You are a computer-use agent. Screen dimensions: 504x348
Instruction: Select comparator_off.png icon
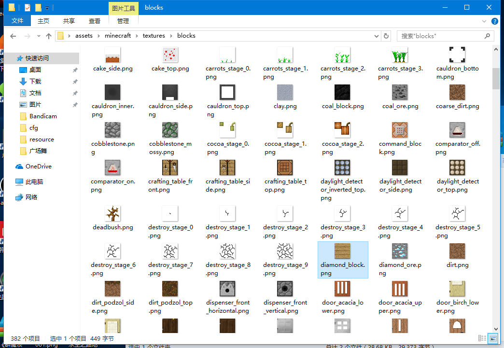[x=457, y=130]
